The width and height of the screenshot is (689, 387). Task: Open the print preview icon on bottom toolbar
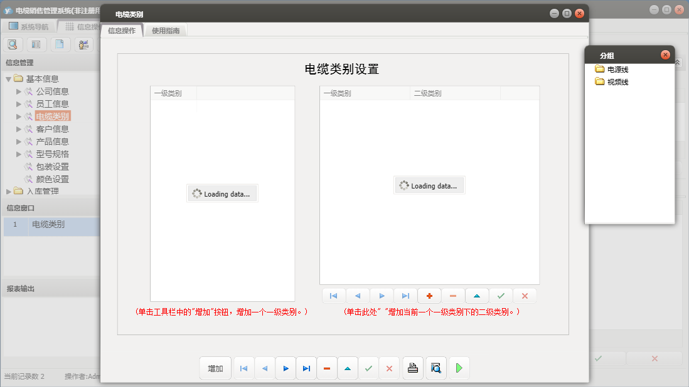(435, 368)
